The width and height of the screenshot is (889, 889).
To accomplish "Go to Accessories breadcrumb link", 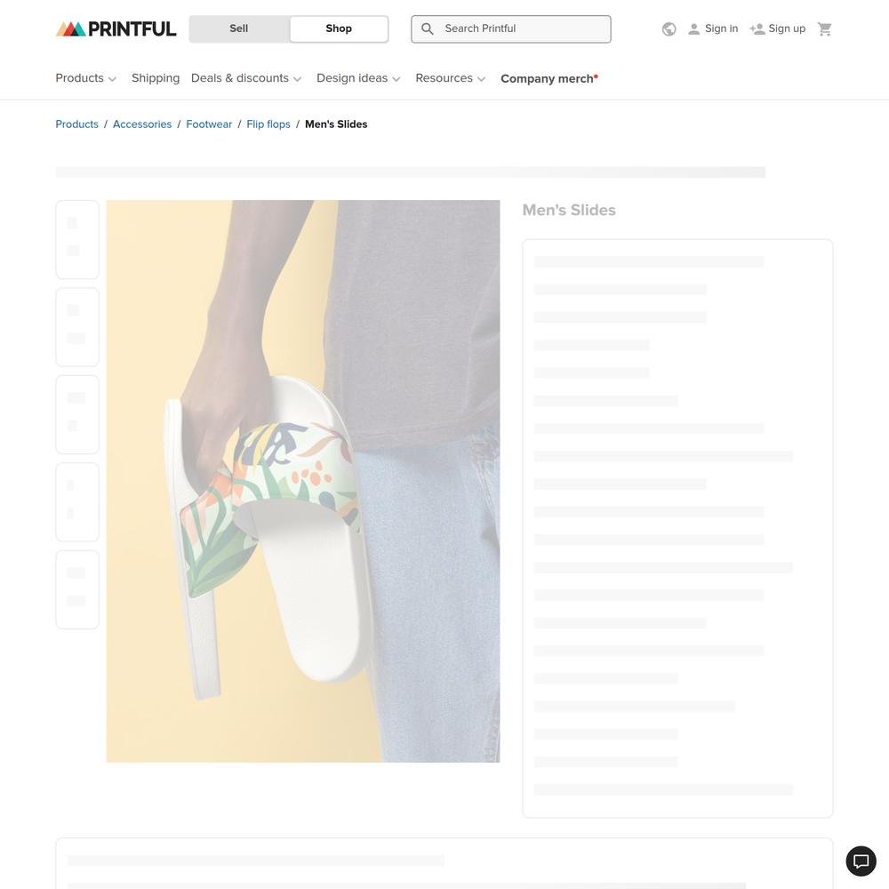I will click(x=142, y=124).
